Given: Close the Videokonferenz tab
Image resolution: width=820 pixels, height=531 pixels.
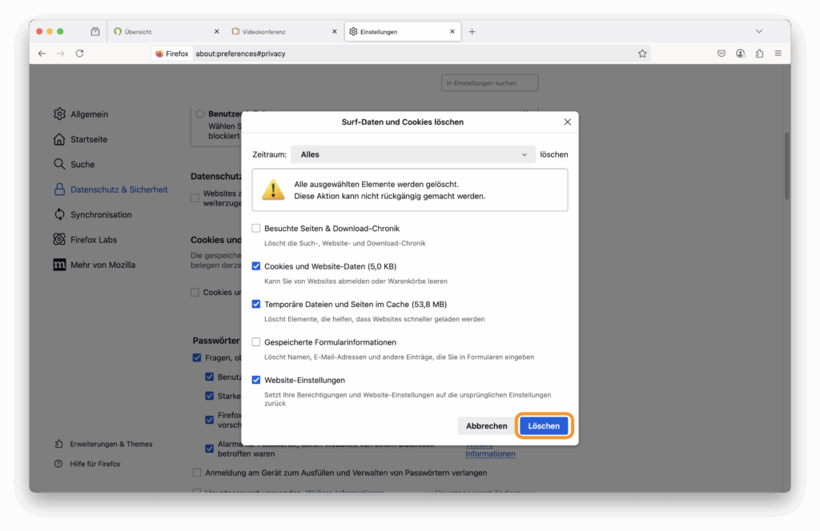Looking at the screenshot, I should [x=335, y=32].
